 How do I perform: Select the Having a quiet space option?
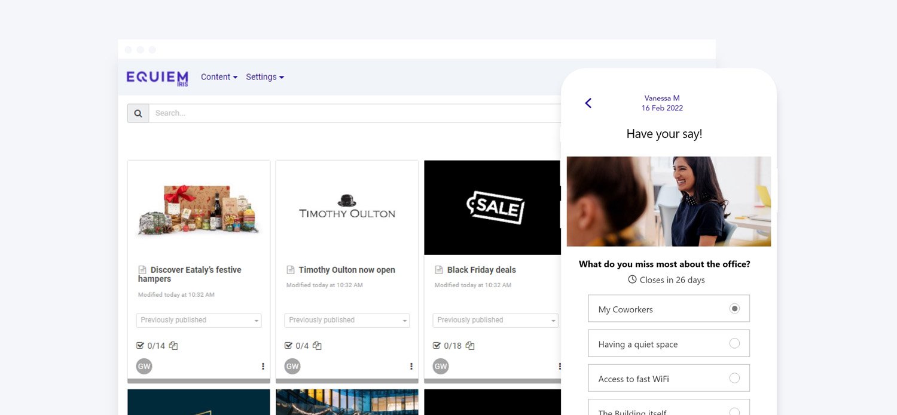[x=734, y=343]
